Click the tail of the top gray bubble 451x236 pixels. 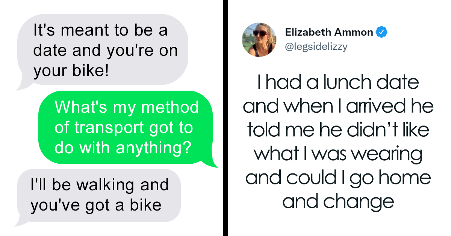click(x=23, y=85)
